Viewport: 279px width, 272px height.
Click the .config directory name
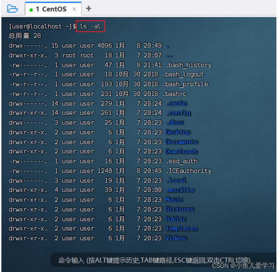178,113
